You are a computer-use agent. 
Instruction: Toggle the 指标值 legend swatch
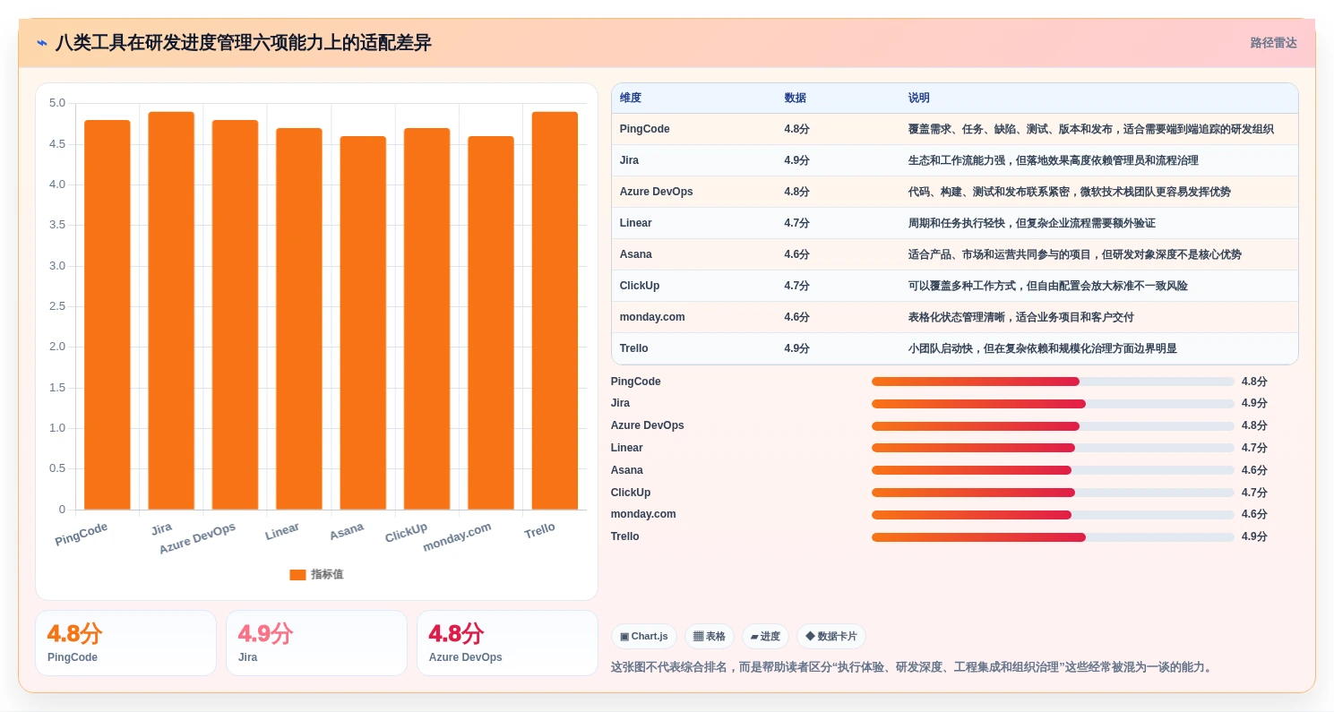click(297, 575)
